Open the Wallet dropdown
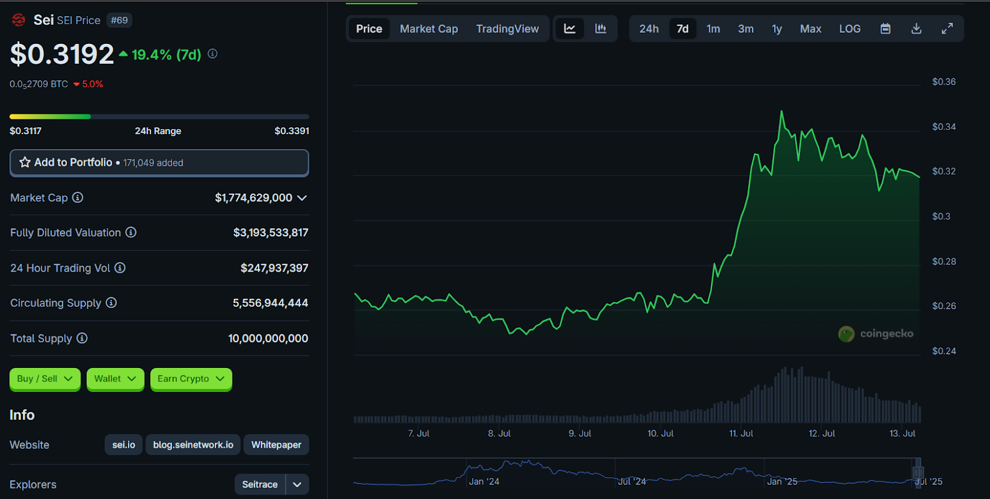Viewport: 990px width, 499px height. pos(115,378)
